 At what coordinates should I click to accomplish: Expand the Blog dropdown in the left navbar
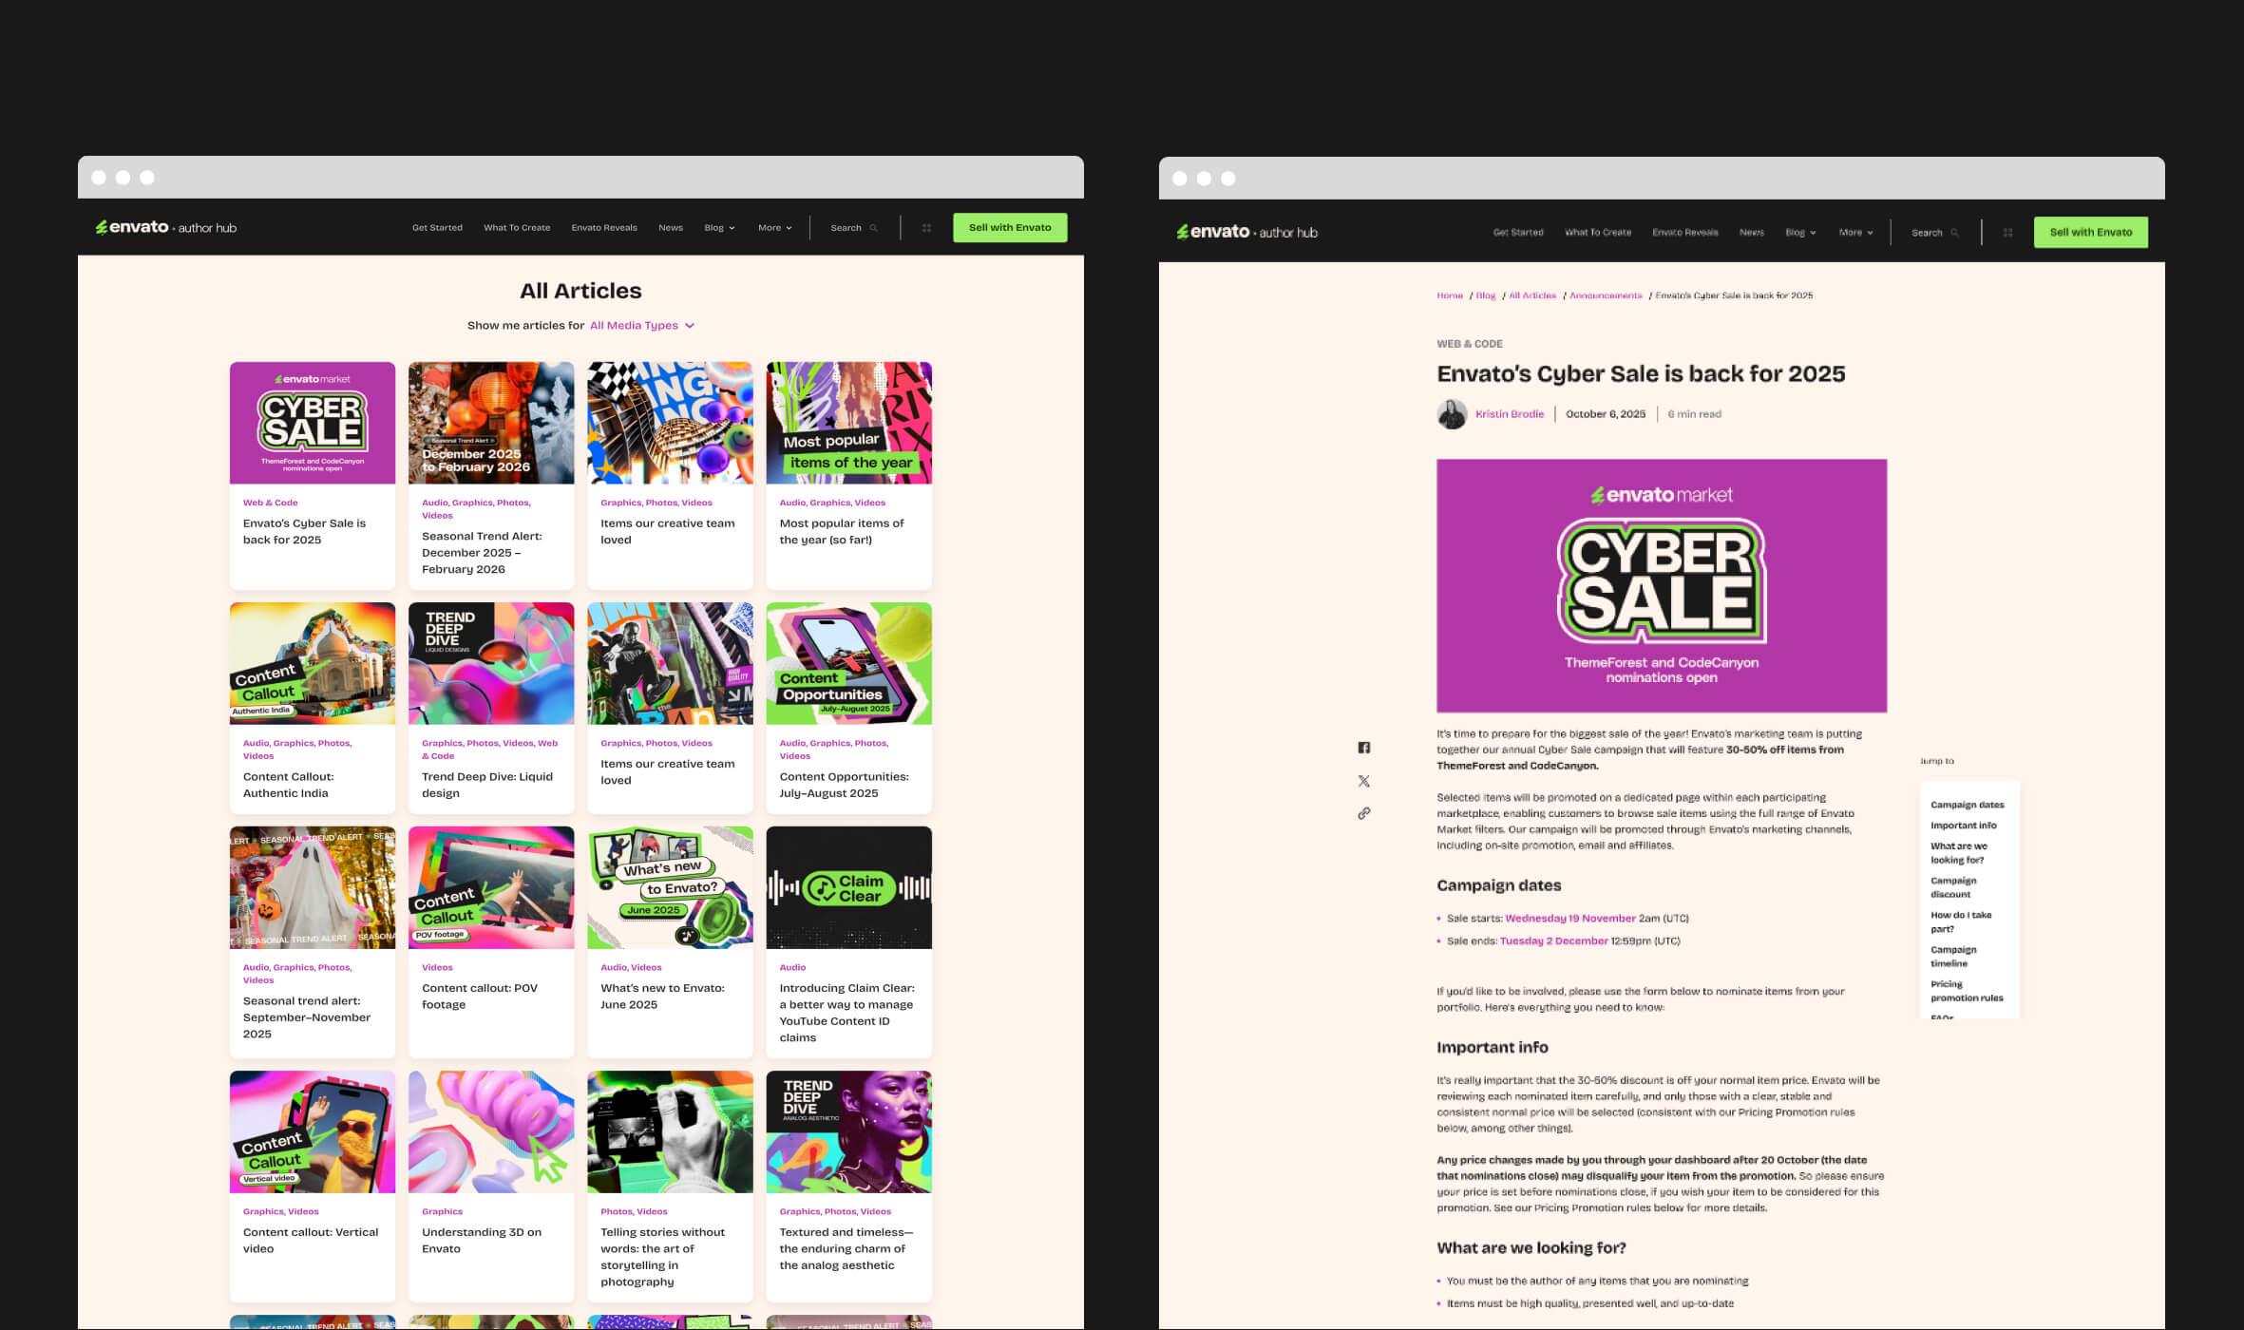pyautogui.click(x=719, y=228)
